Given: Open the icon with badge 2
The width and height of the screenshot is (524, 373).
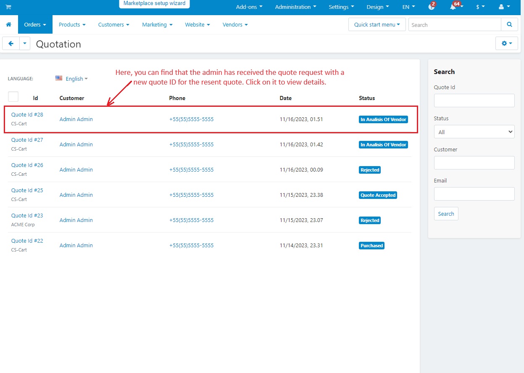Looking at the screenshot, I should pyautogui.click(x=432, y=6).
